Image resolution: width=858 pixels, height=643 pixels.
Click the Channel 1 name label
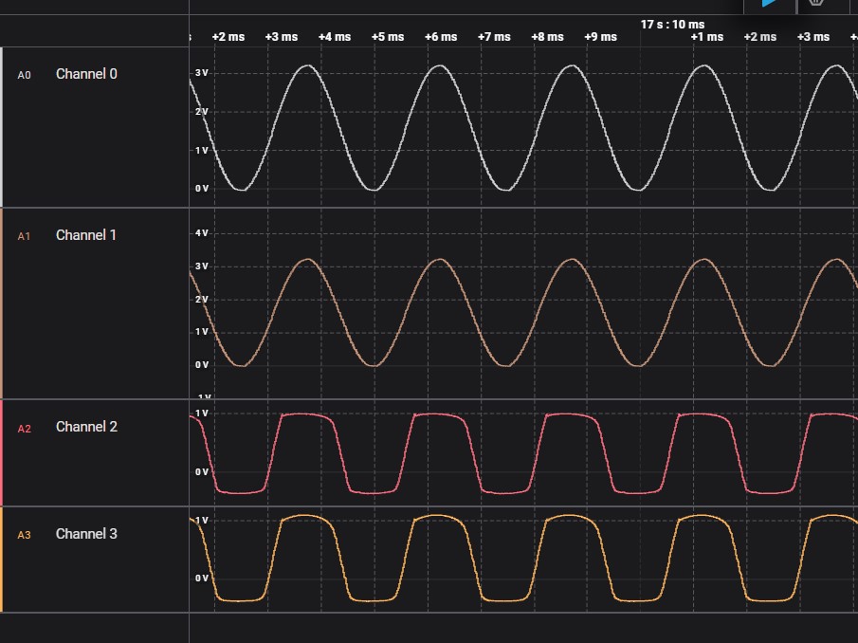[84, 235]
